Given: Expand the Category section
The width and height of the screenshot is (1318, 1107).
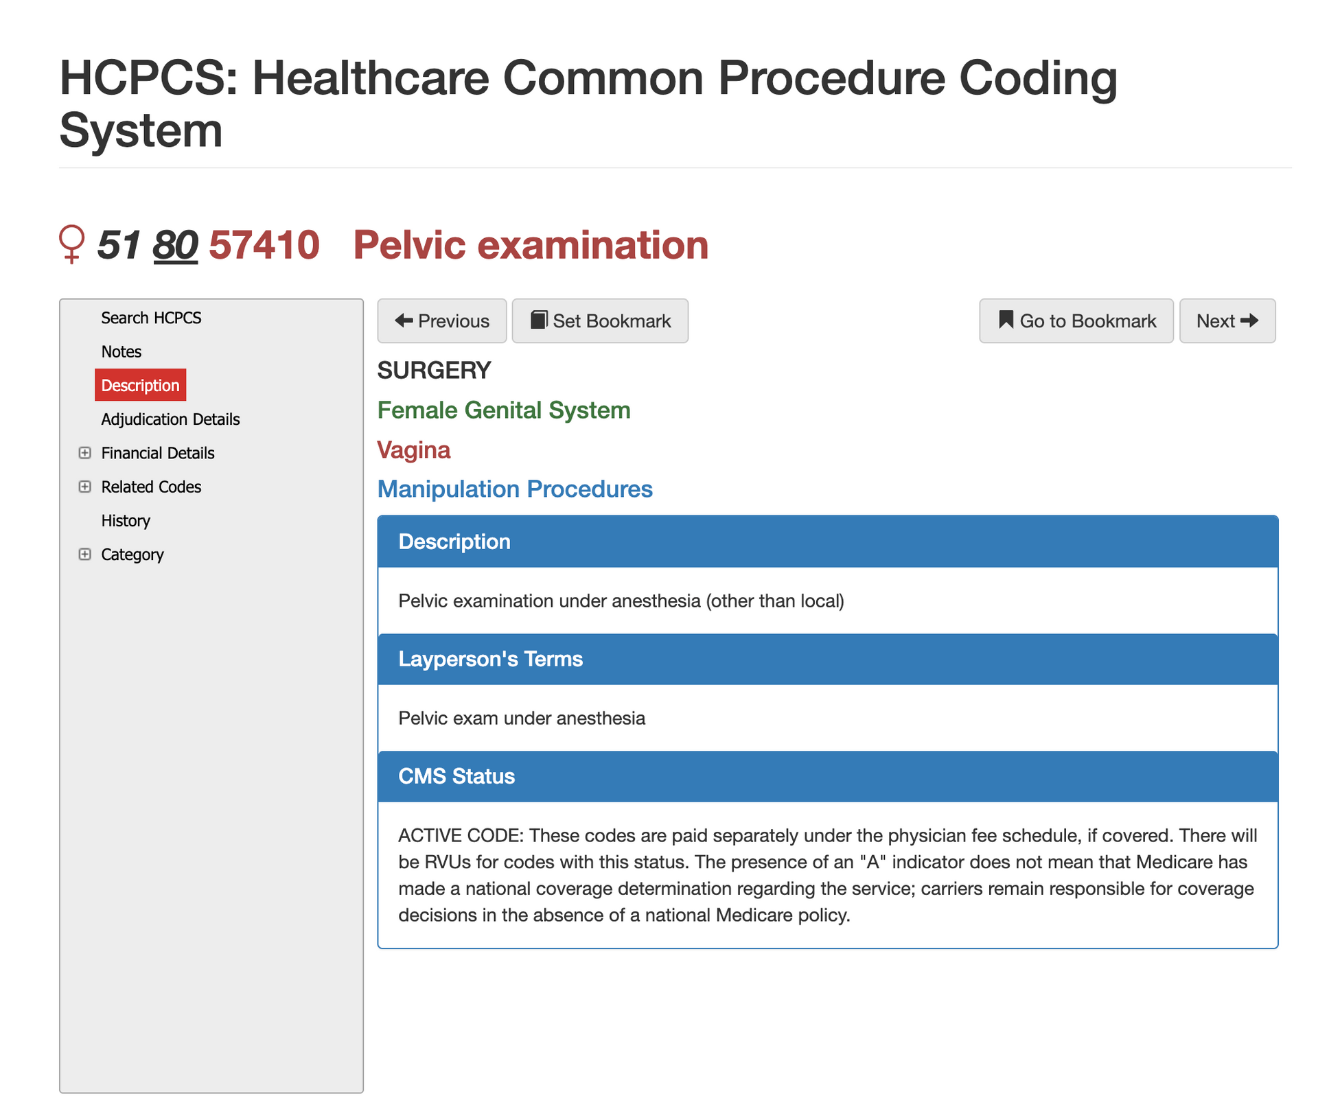Looking at the screenshot, I should pos(84,554).
